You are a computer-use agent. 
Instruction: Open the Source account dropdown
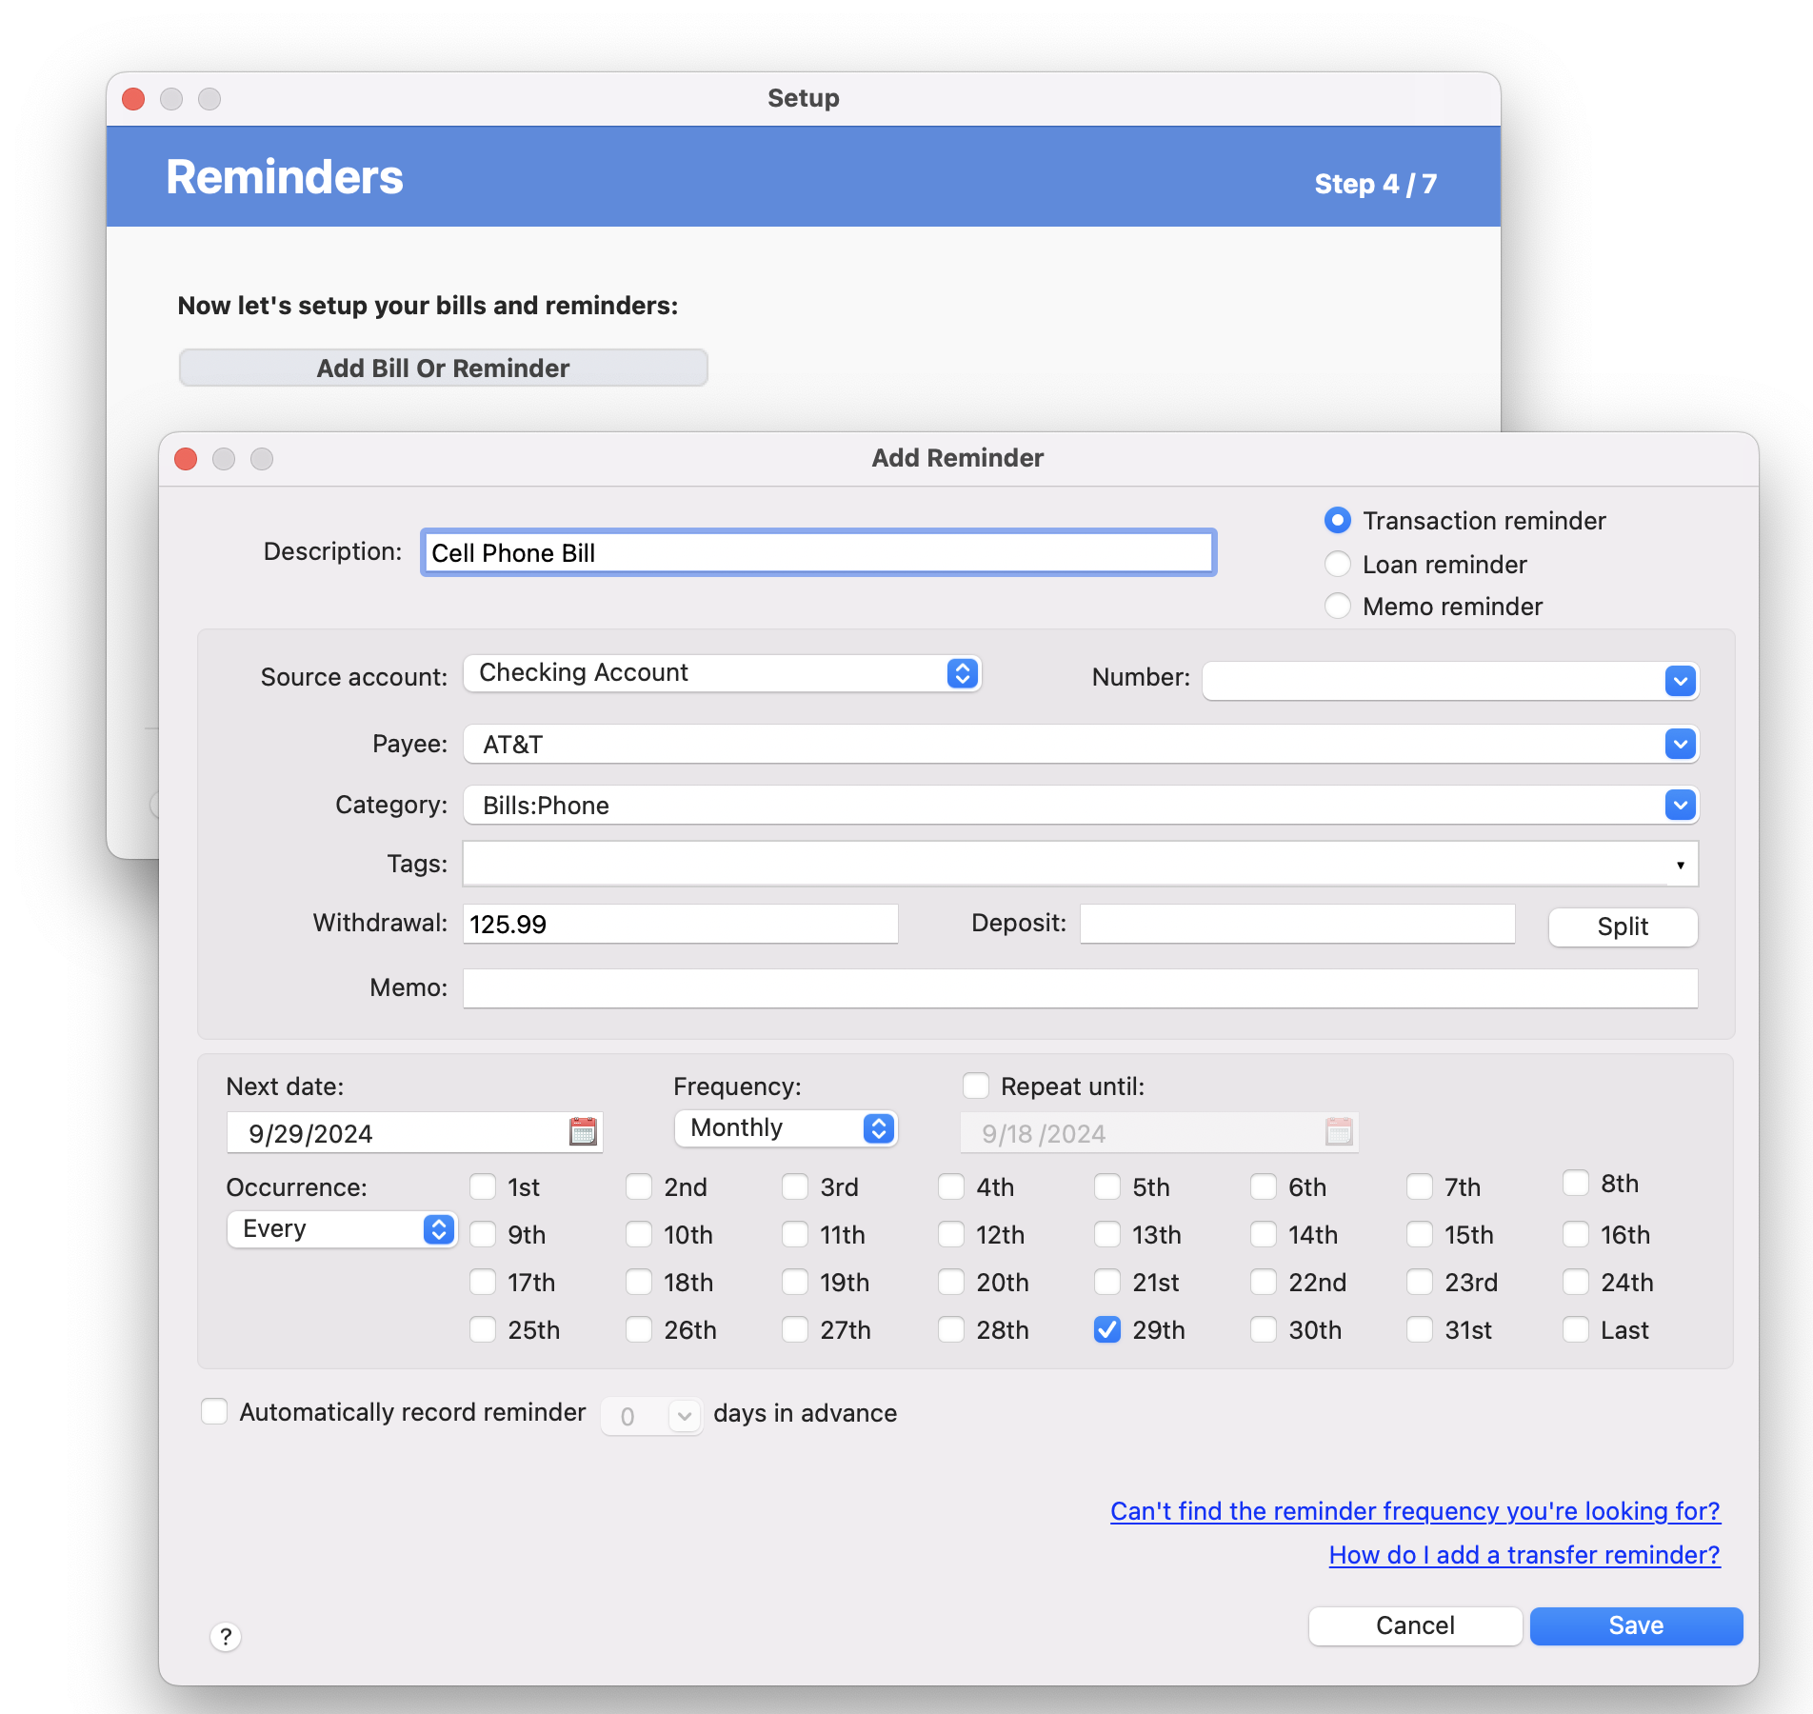click(722, 673)
